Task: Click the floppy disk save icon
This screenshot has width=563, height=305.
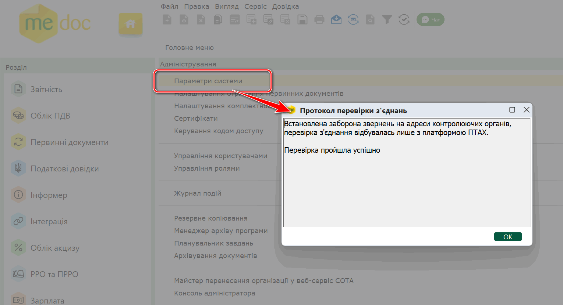Action: click(x=302, y=19)
